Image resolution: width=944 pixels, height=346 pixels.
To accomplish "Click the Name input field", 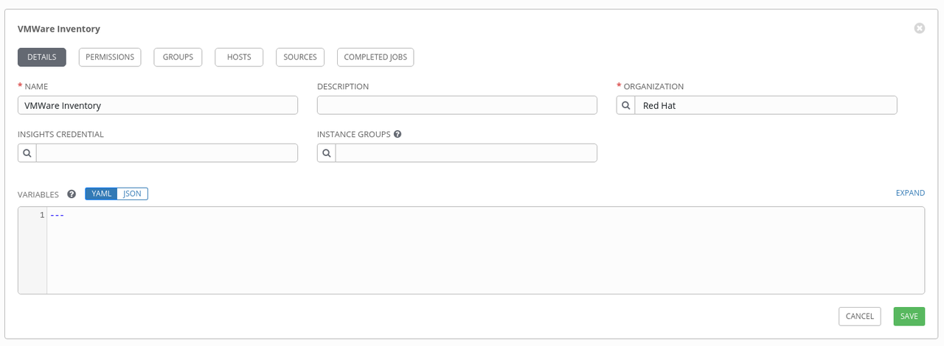I will 158,105.
